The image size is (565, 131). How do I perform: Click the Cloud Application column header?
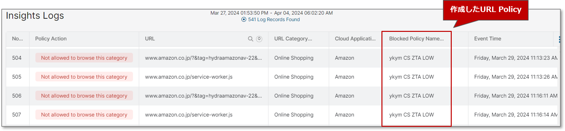[355, 39]
